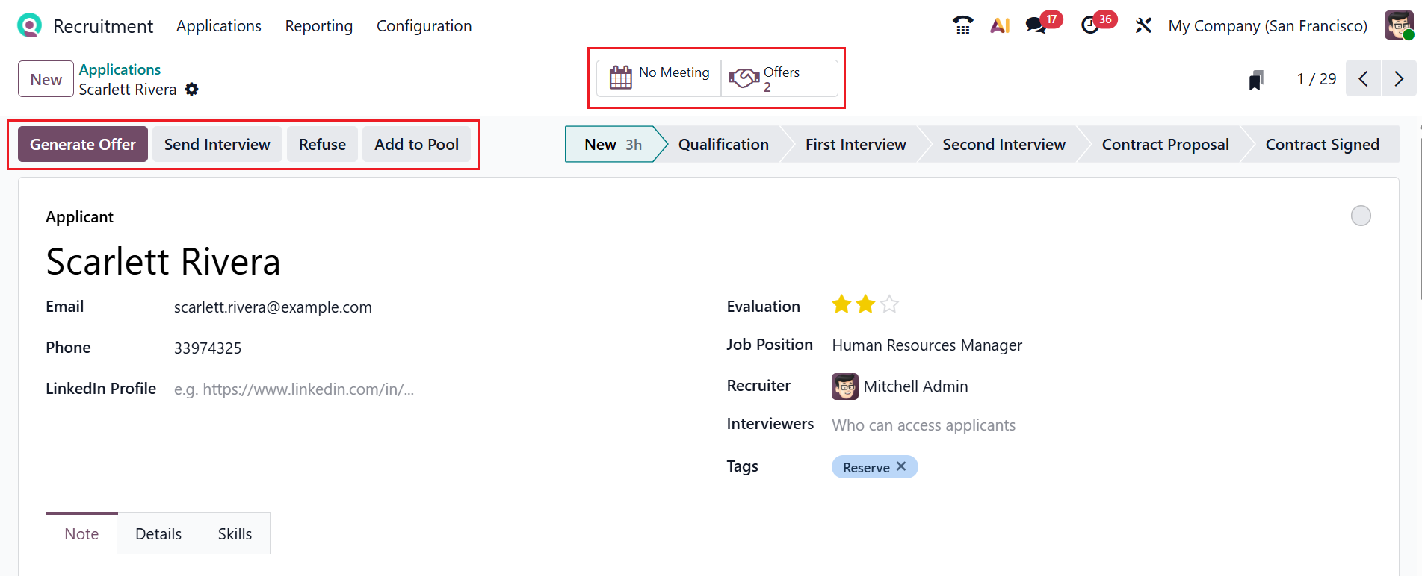The image size is (1422, 576).
Task: Open the gear actions menu for Scarlett Rivera
Action: (192, 90)
